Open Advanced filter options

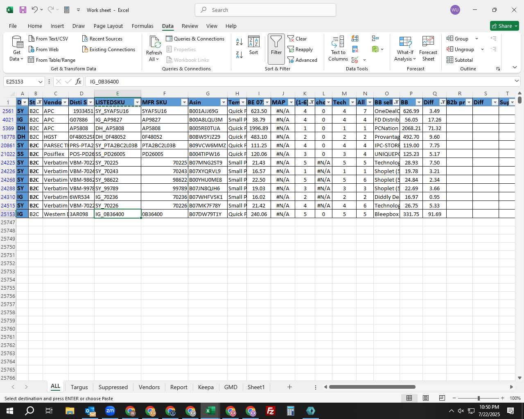click(303, 60)
